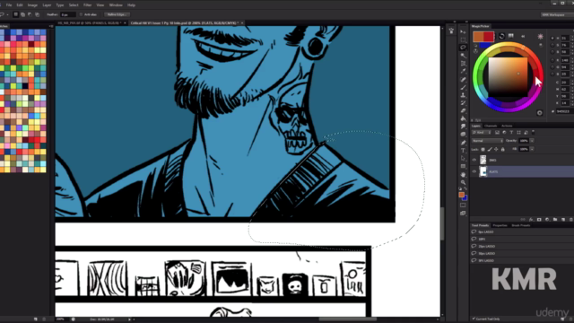Screen dimensions: 574x323
Task: Hide the INKS layer eye icon
Action: click(474, 160)
